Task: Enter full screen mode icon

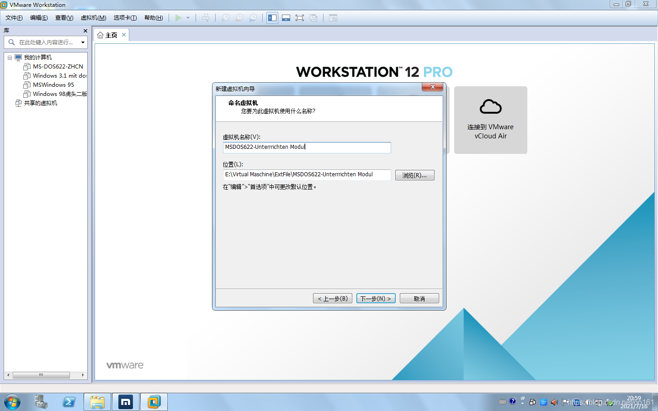Action: tap(300, 18)
